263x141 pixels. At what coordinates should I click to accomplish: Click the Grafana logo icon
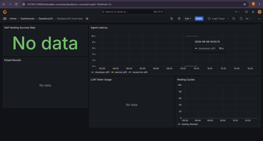pos(5,12)
